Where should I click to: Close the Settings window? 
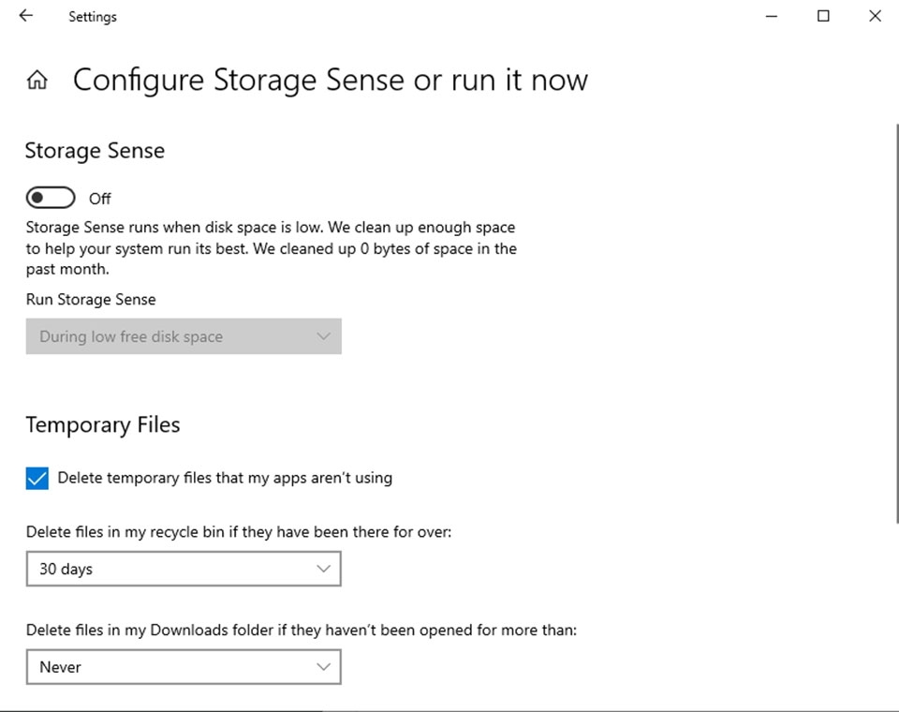(x=875, y=16)
